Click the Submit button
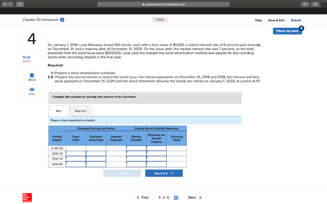This screenshot has height=204, width=327. (x=296, y=20)
